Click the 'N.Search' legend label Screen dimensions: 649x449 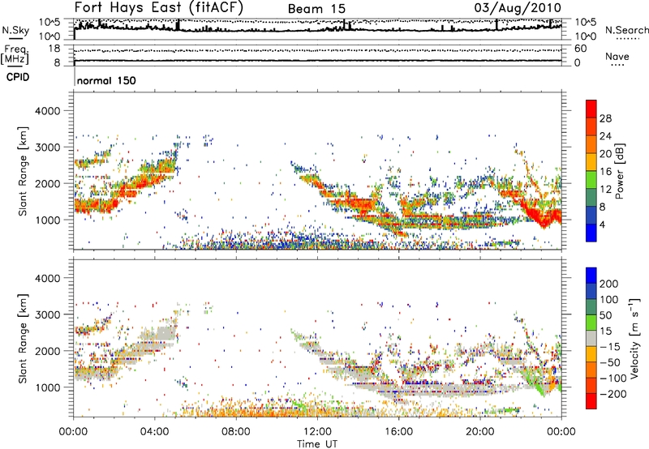pos(626,30)
